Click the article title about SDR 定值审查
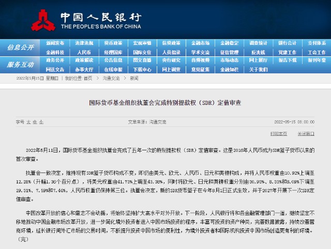Viewport: 331px width, 249px height. 165,103
